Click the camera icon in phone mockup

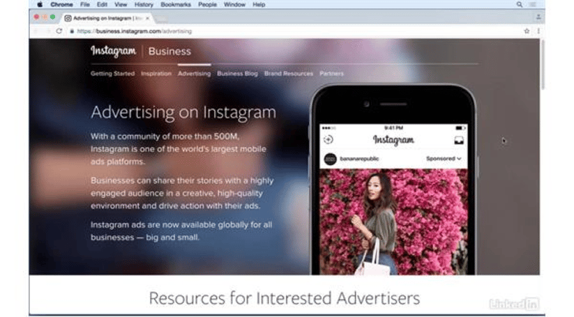click(x=328, y=139)
